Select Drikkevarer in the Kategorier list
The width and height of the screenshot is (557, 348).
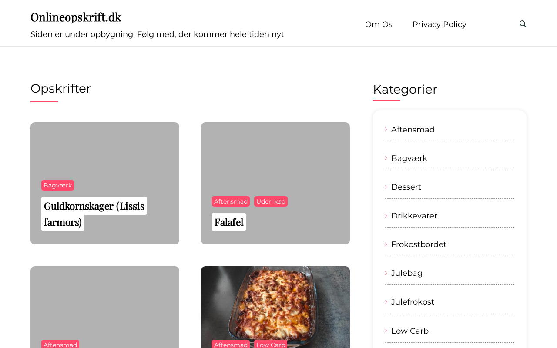pos(414,216)
